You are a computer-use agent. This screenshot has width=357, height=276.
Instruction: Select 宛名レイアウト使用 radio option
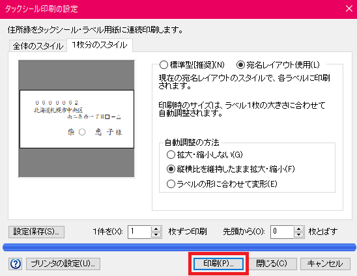(x=278, y=65)
